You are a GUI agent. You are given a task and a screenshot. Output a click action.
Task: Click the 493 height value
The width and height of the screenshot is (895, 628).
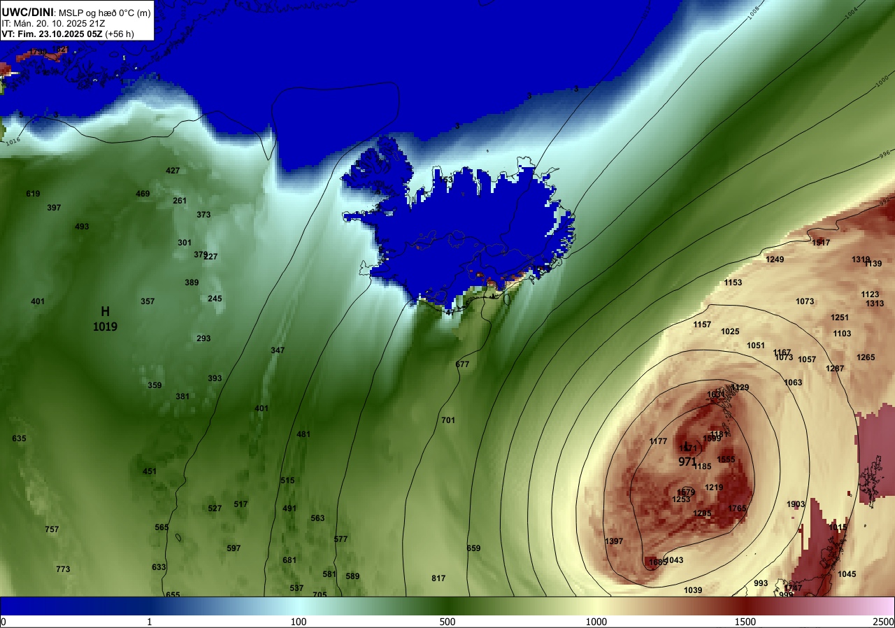click(82, 227)
